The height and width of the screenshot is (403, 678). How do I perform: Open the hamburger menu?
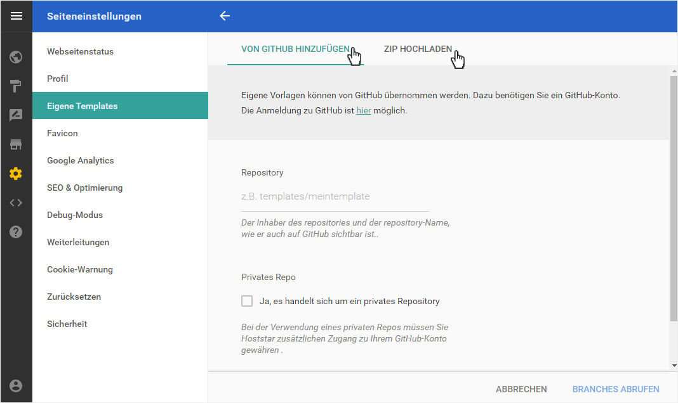pyautogui.click(x=17, y=16)
